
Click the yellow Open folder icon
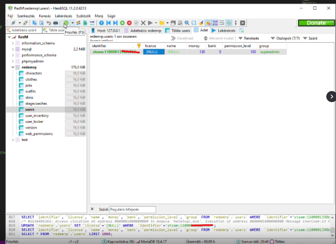[x=162, y=23]
